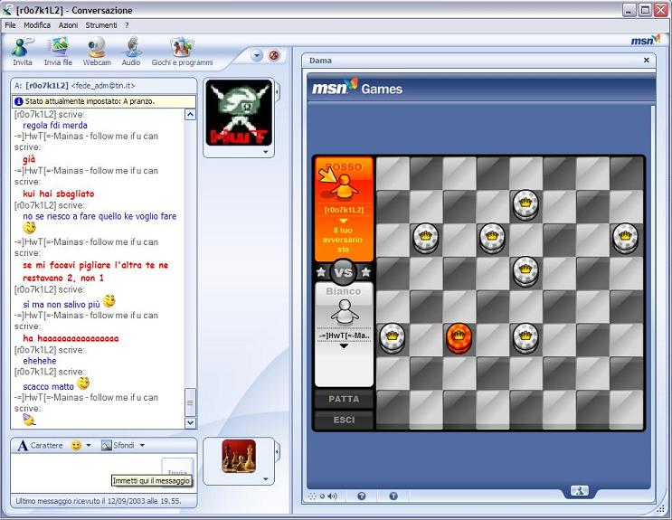Open the ? help menu
This screenshot has width=672, height=520.
pos(127,25)
